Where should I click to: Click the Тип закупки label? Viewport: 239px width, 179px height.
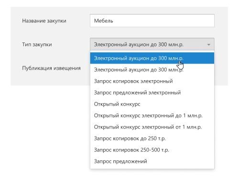37,44
